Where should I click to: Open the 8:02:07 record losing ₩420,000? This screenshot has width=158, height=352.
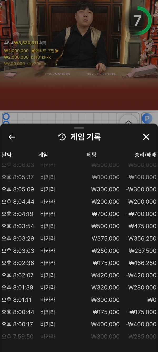(x=79, y=275)
